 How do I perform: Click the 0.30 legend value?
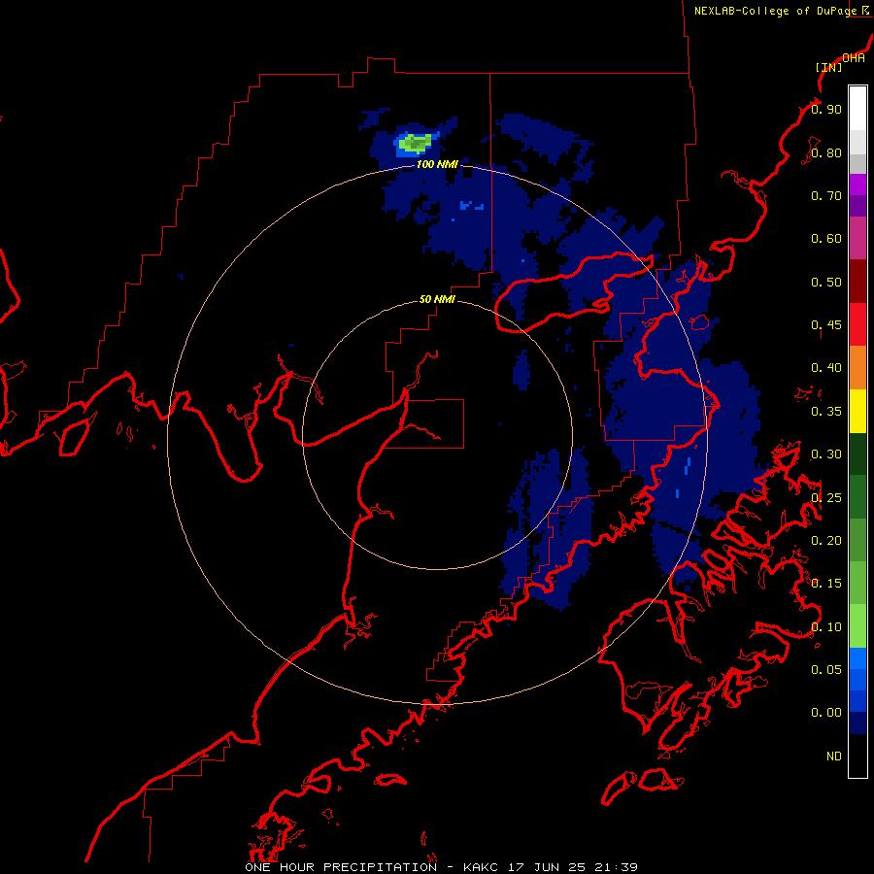pos(826,454)
